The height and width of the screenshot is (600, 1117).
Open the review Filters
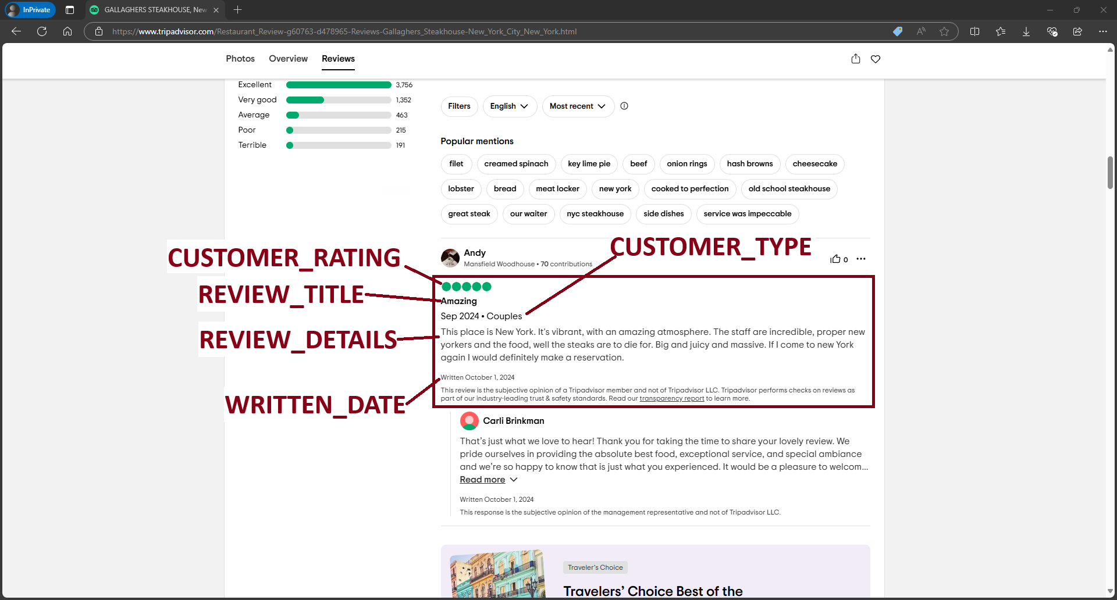click(x=459, y=106)
